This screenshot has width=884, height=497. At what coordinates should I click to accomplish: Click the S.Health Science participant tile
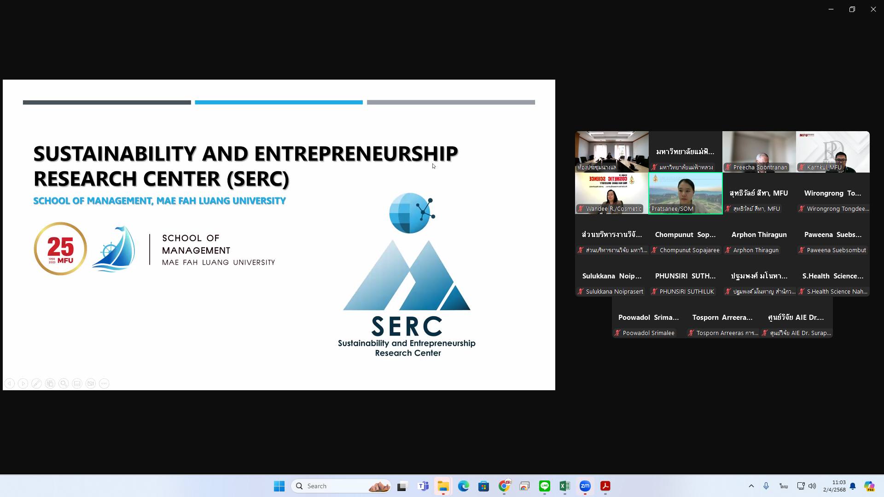(833, 276)
